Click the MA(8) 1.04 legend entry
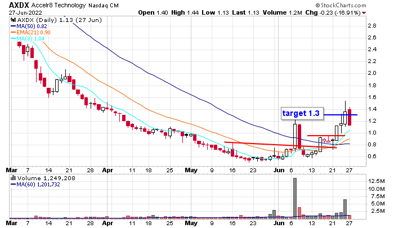Screen dimensions: 394x228 [x=30, y=38]
